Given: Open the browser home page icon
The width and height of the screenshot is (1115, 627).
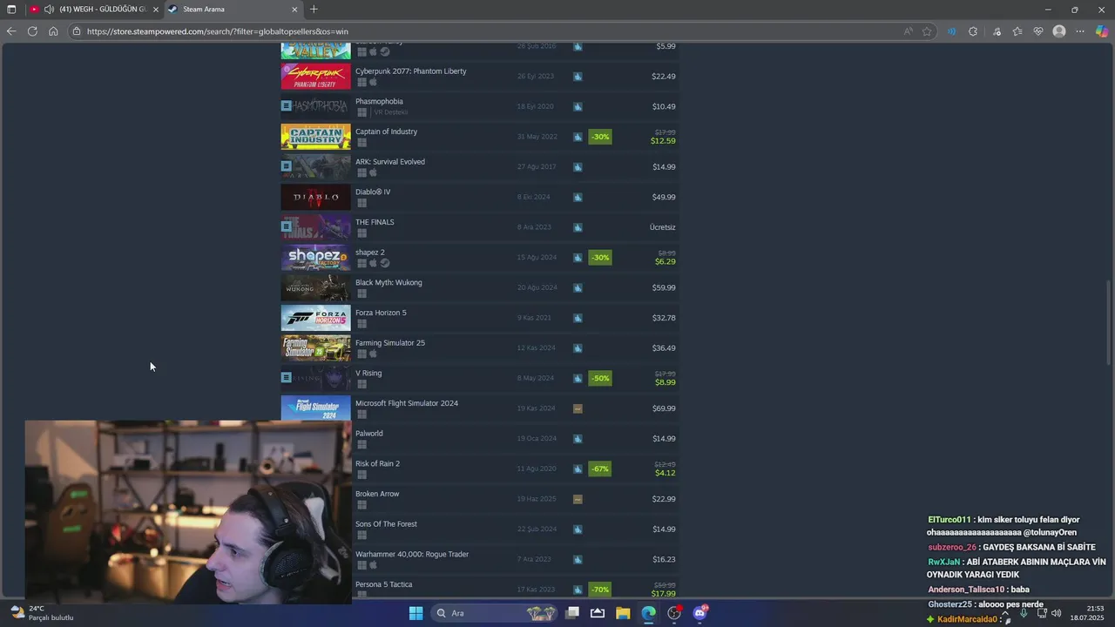Looking at the screenshot, I should [53, 31].
